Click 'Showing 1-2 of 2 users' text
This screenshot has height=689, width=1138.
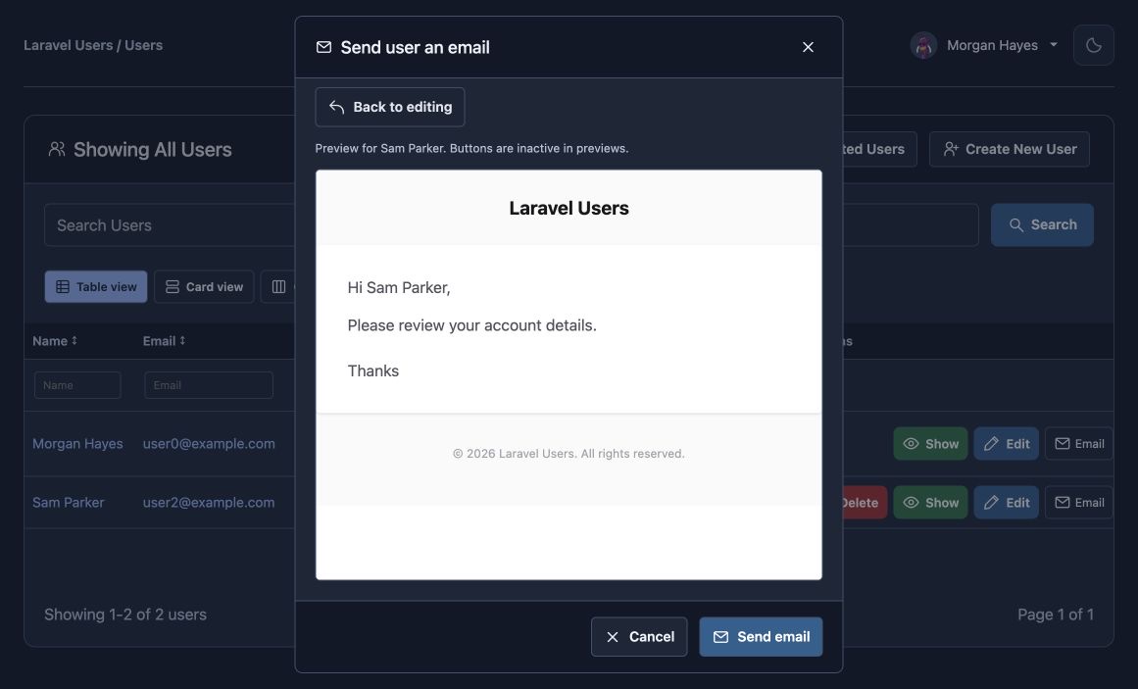125,615
